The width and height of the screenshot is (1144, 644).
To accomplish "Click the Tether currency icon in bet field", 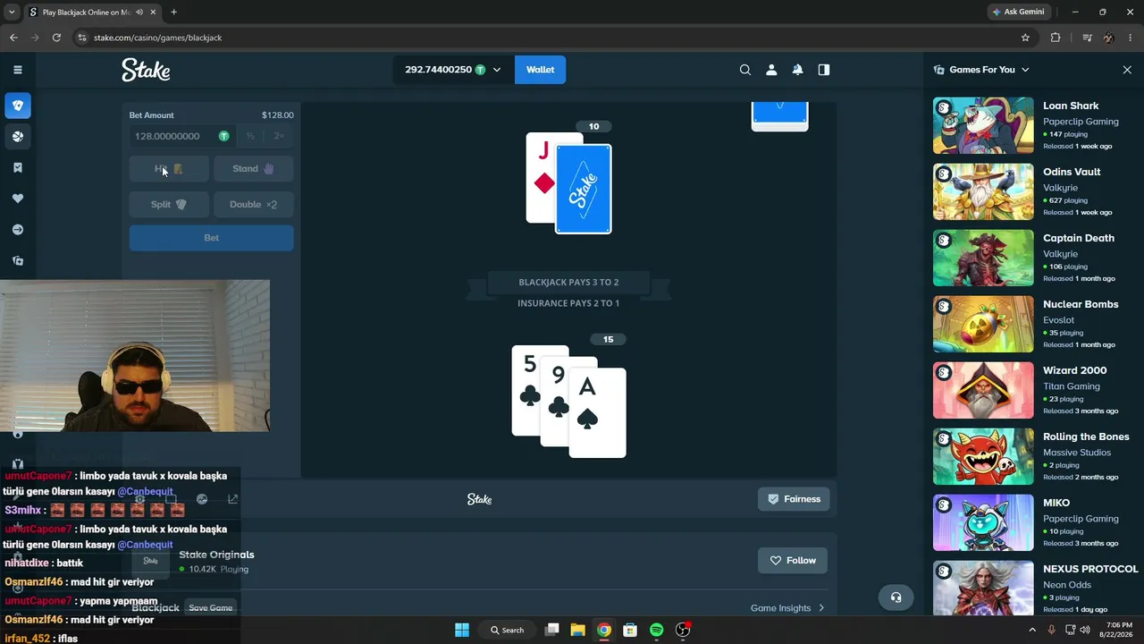I will coord(223,136).
